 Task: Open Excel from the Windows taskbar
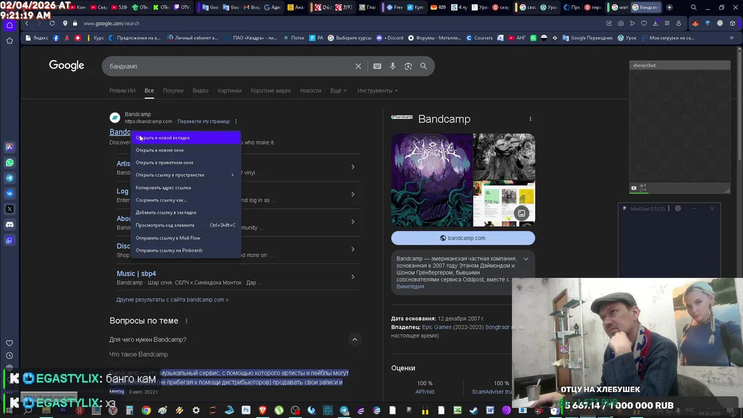point(457,410)
